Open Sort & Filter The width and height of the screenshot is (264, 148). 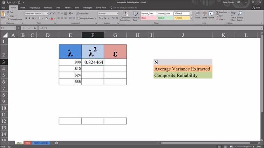tap(233, 16)
